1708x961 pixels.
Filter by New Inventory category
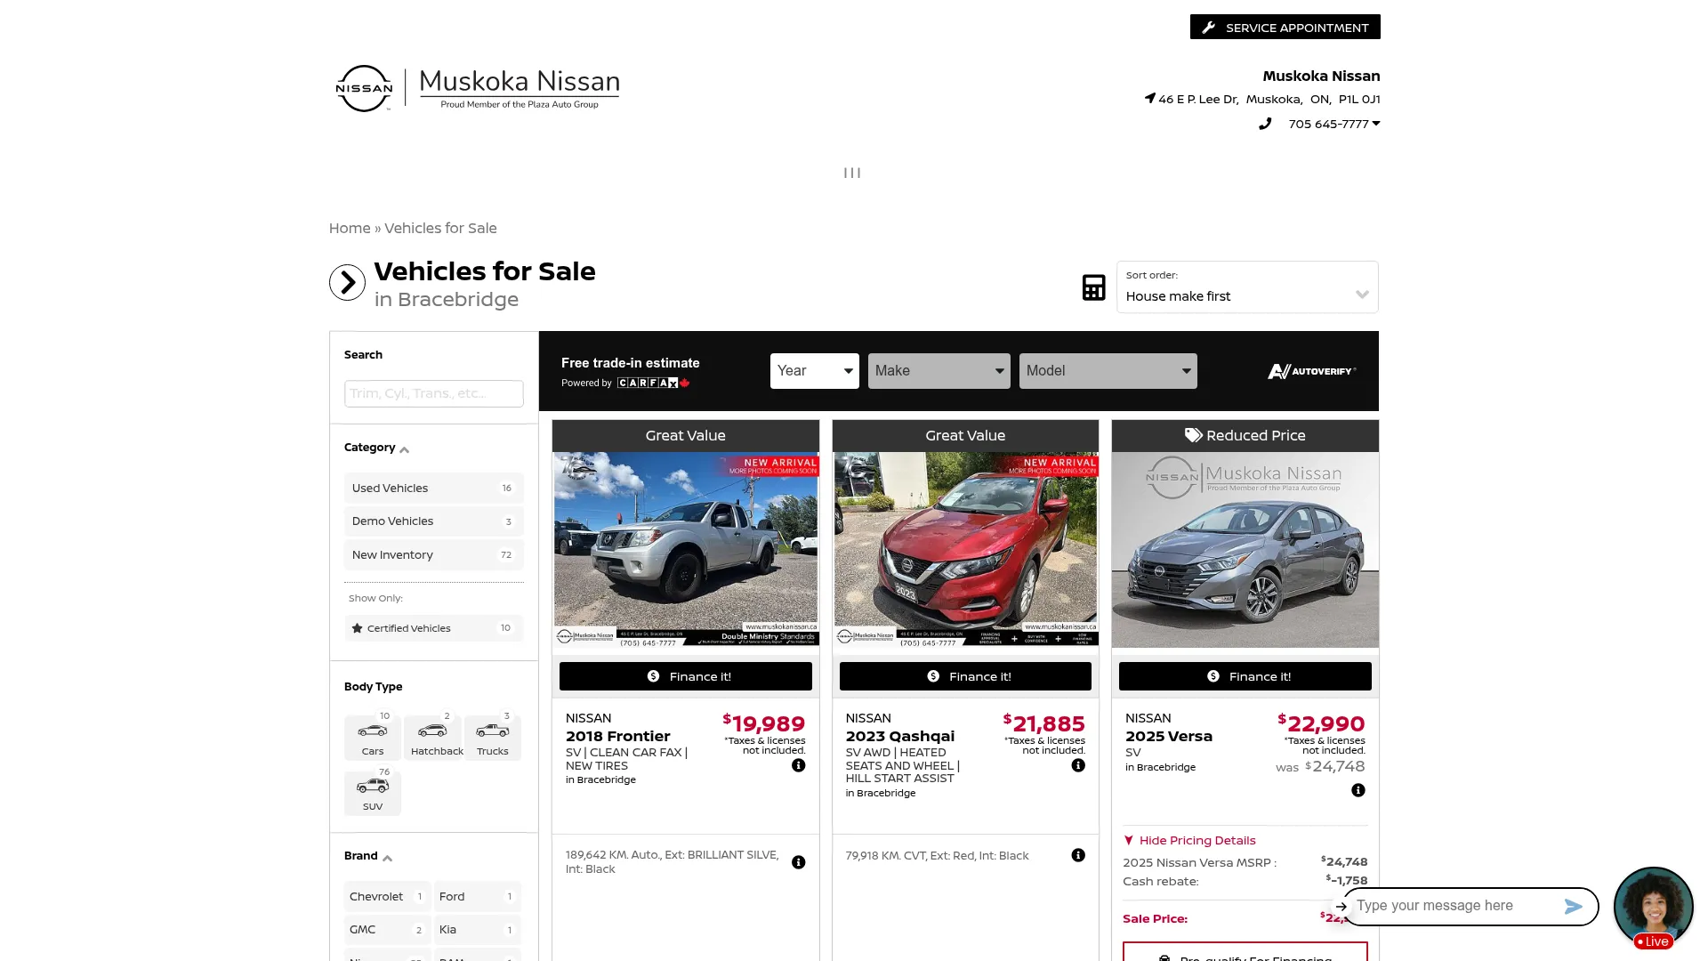tap(434, 555)
